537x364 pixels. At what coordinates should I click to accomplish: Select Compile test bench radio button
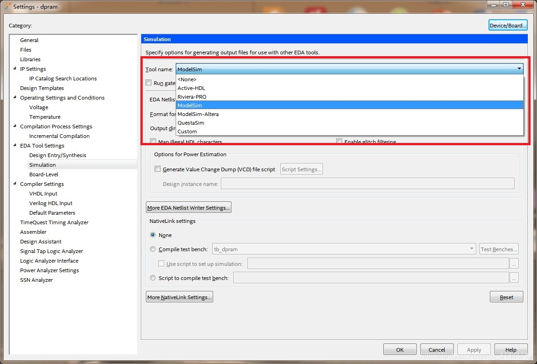(153, 249)
